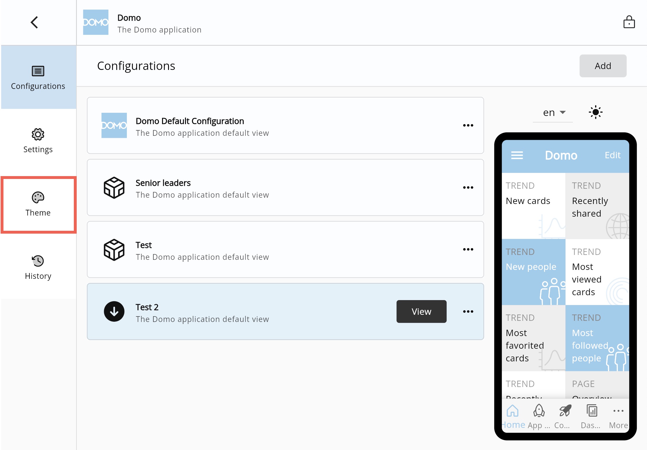The width and height of the screenshot is (647, 450).
Task: Select the Test configuration row
Action: point(285,249)
